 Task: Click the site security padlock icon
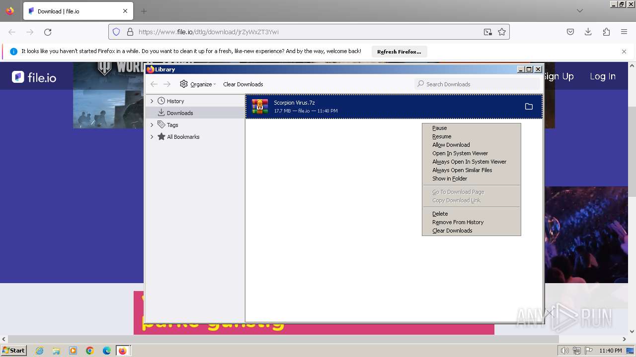(x=130, y=32)
